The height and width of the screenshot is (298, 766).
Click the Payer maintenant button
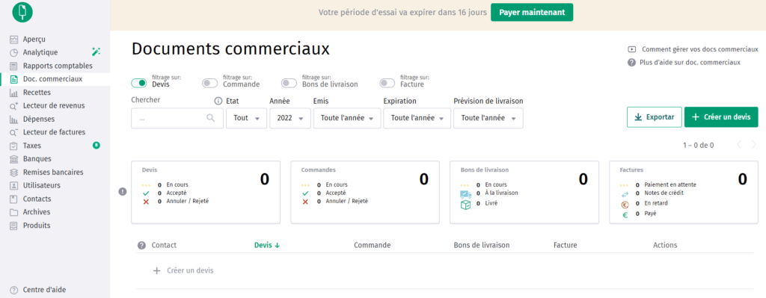point(532,13)
